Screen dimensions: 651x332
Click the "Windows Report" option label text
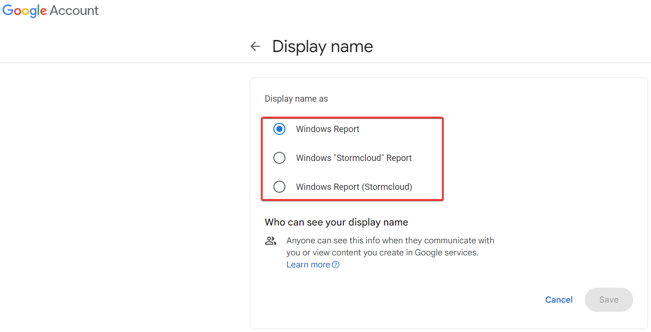point(327,129)
